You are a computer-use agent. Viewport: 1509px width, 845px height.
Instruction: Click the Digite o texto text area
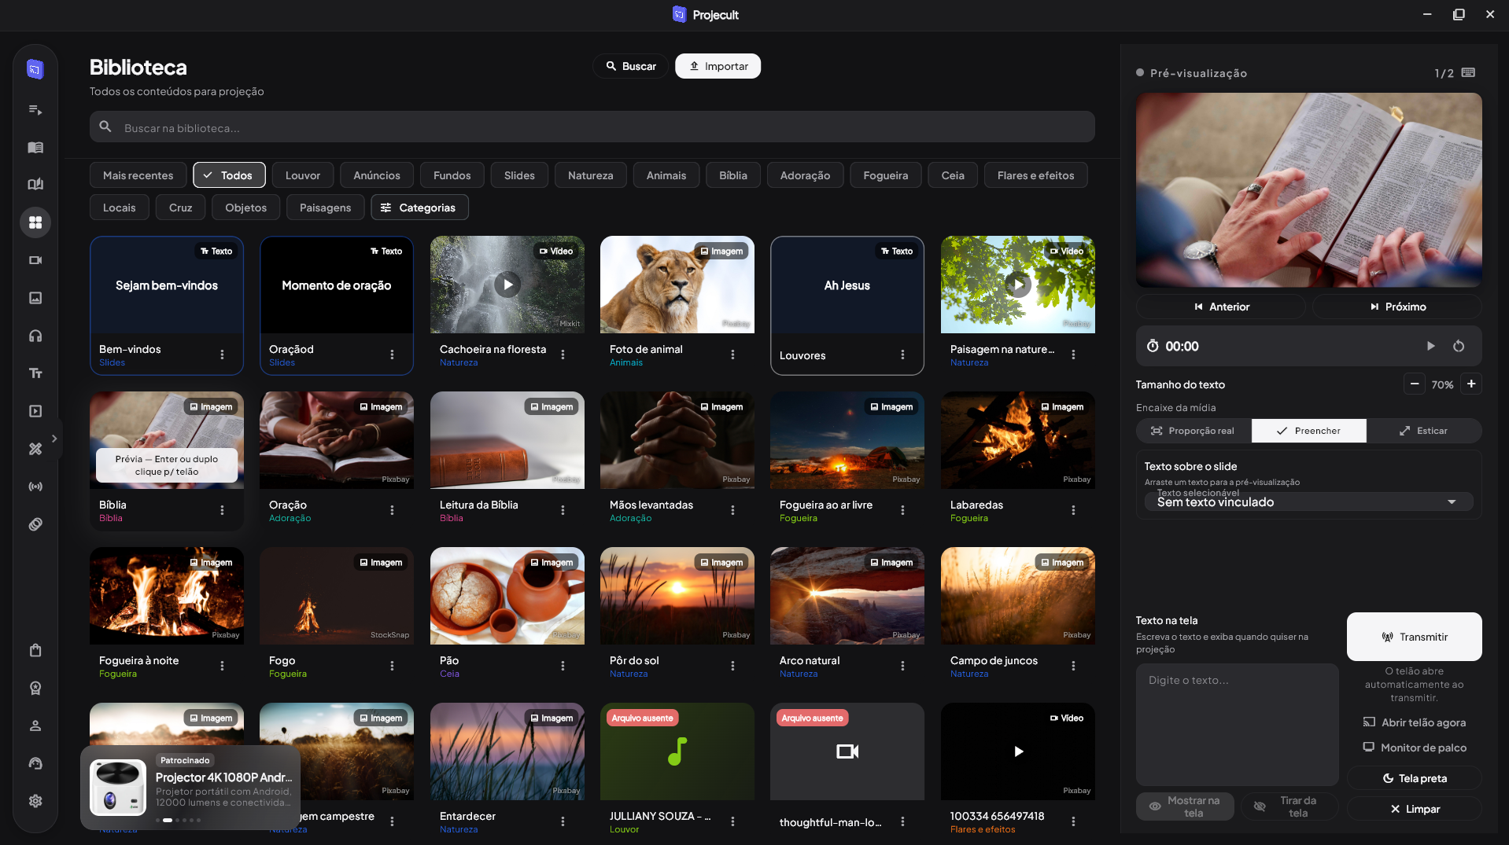click(1237, 724)
